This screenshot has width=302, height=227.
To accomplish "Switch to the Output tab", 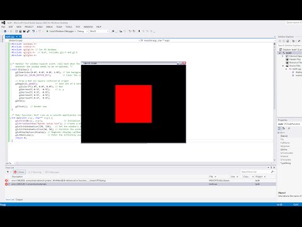I will click(x=19, y=199).
